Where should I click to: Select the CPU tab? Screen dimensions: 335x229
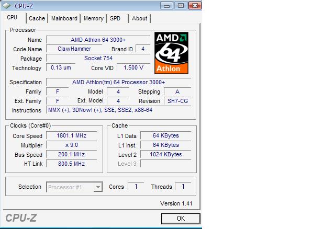coord(12,17)
